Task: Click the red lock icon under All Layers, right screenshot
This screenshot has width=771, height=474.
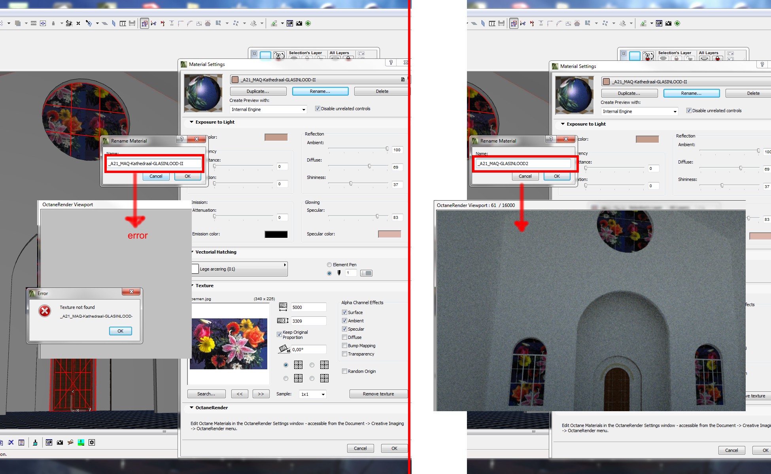Action: [717, 58]
